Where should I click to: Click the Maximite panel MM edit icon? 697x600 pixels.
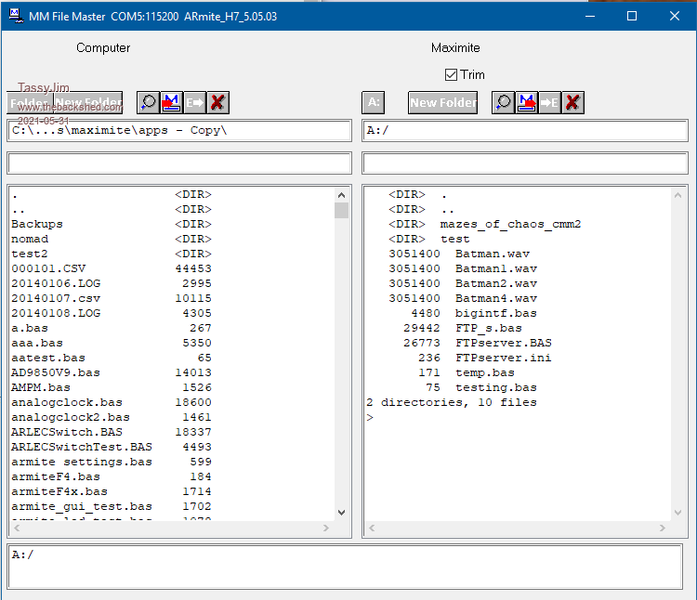(x=526, y=102)
